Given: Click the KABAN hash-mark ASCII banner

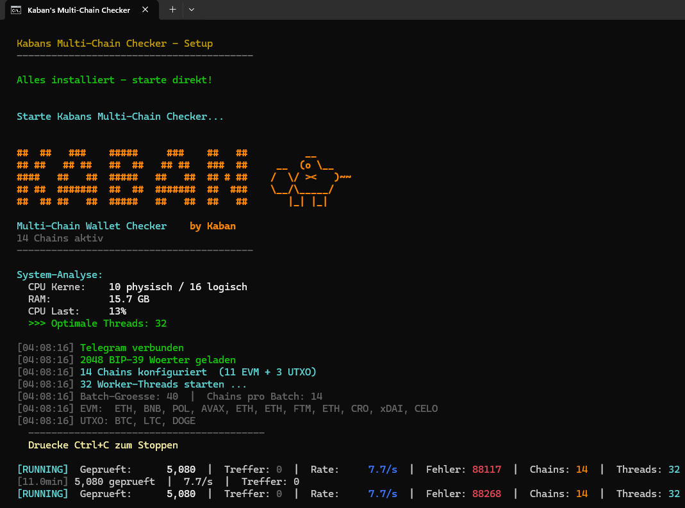Looking at the screenshot, I should [x=132, y=177].
